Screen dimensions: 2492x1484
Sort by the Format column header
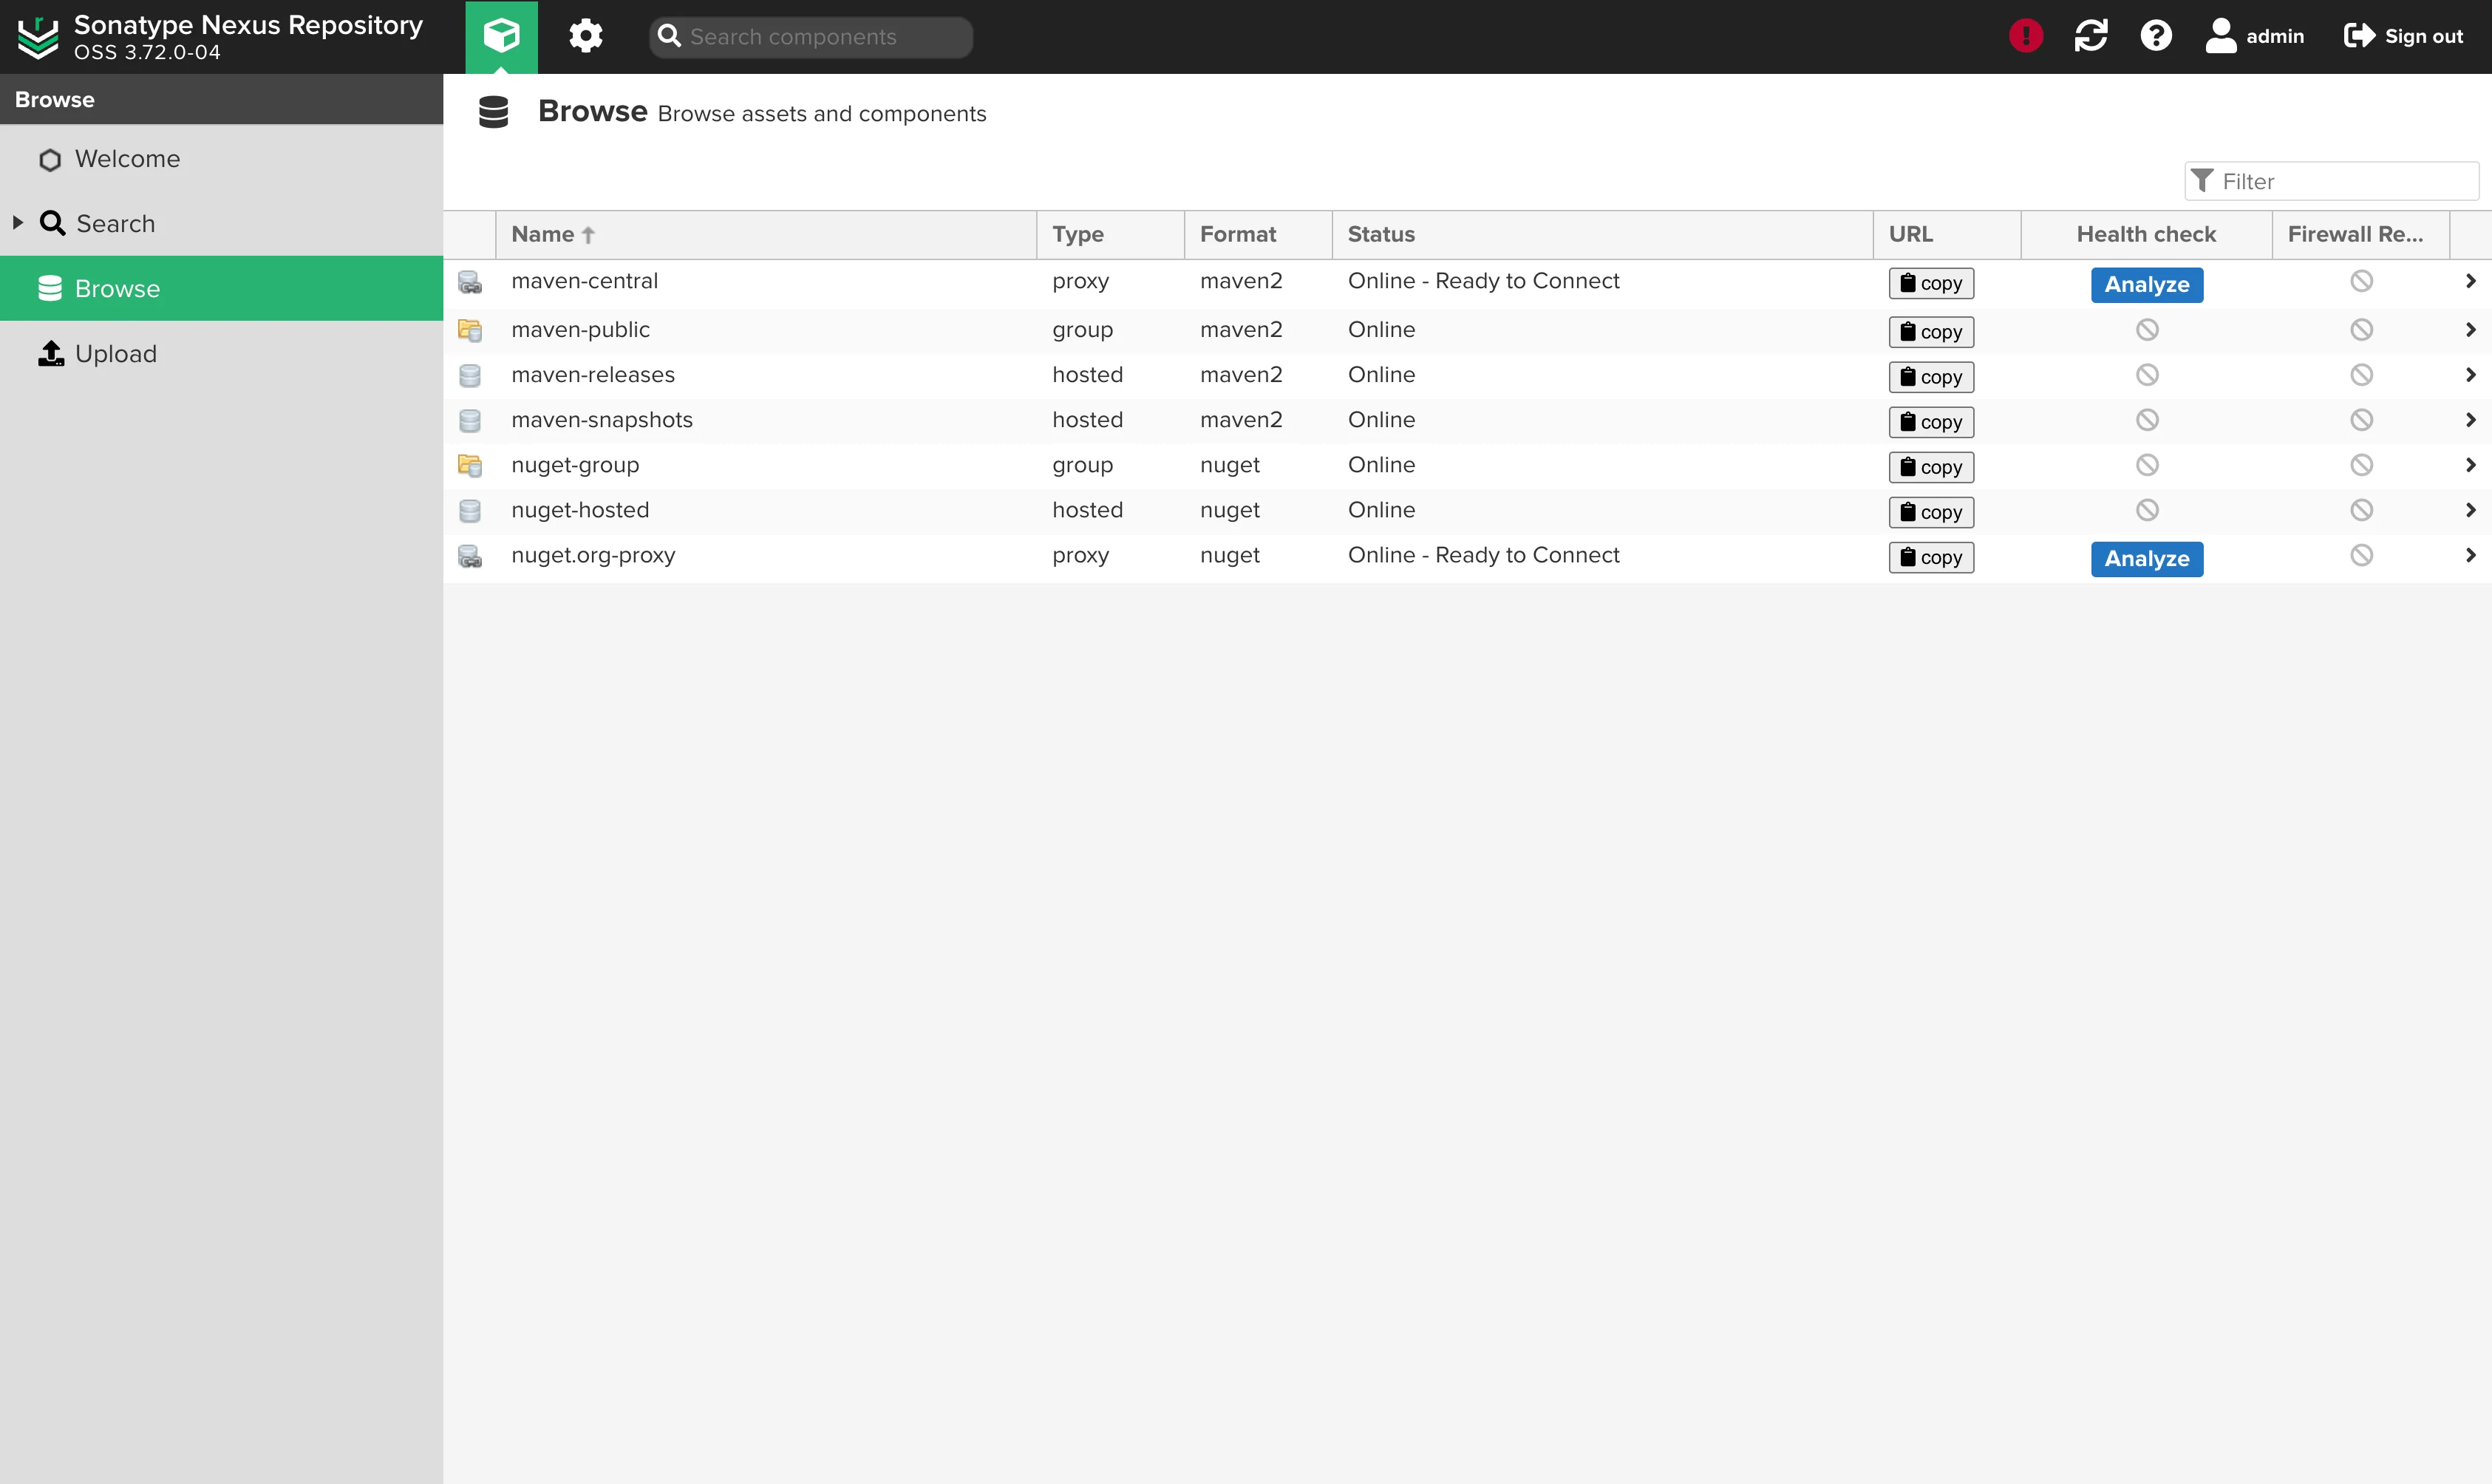pos(1258,235)
